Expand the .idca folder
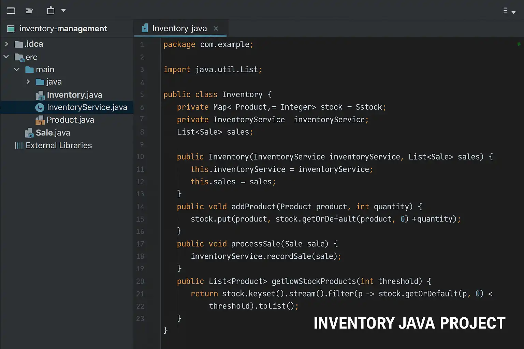This screenshot has width=524, height=349. (6, 44)
